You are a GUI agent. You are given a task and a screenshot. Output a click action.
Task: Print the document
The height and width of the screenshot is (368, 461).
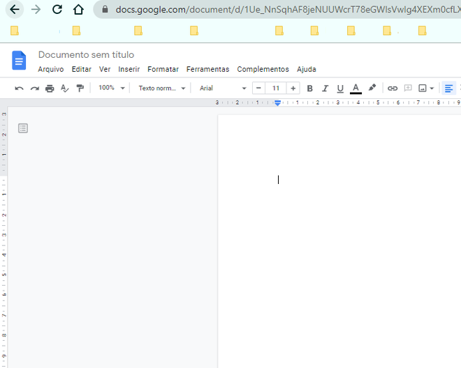(50, 89)
